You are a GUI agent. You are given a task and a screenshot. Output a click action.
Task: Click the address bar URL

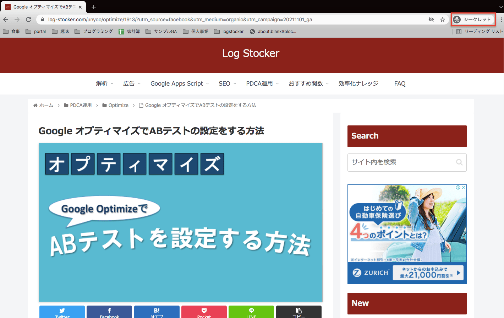180,20
